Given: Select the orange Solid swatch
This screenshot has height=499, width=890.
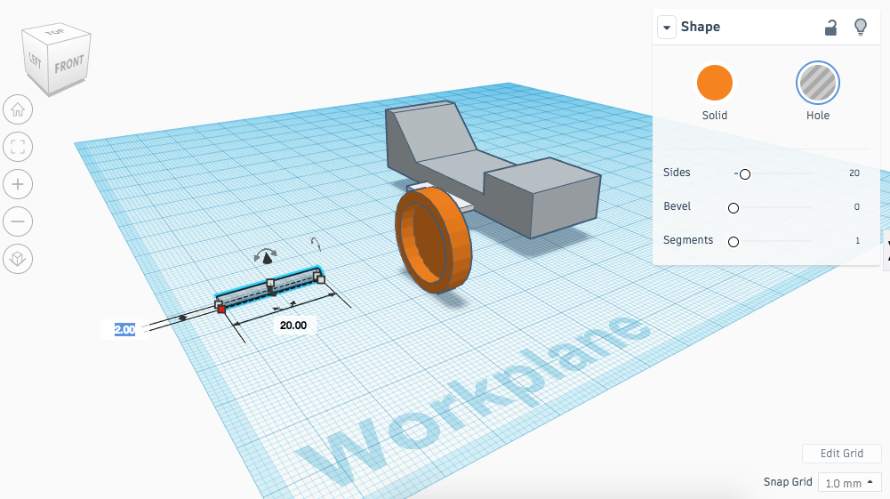Looking at the screenshot, I should click(x=714, y=83).
